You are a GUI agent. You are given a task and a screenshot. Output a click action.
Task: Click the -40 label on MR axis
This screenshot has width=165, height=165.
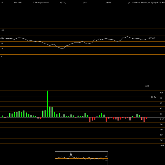(x=161, y=130)
